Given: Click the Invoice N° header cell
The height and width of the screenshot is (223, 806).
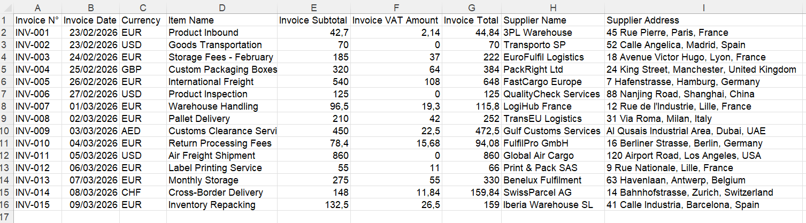Looking at the screenshot, I should tap(37, 20).
